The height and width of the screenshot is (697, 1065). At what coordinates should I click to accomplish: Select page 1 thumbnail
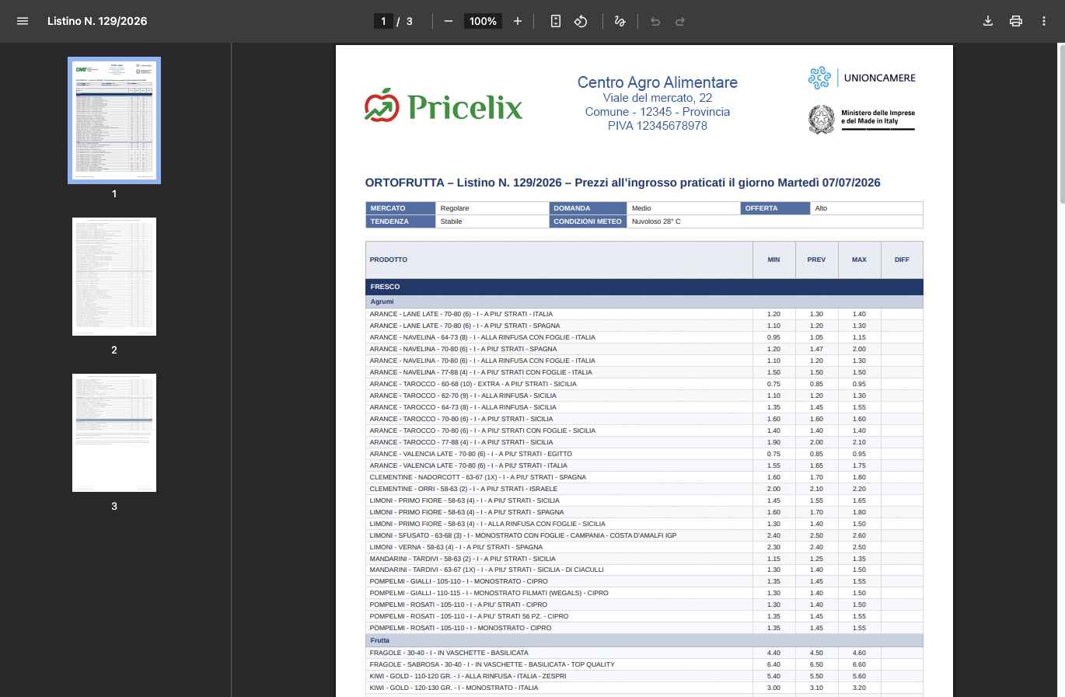114,120
